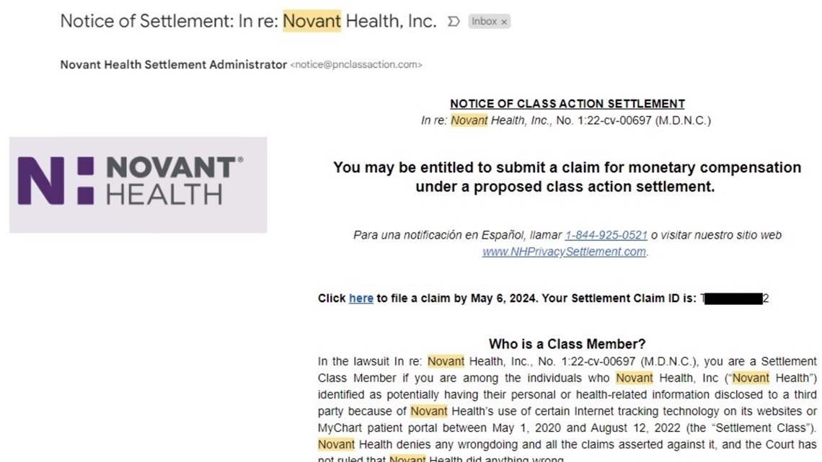The width and height of the screenshot is (822, 462).
Task: Click the Novant Health logo image
Action: (137, 185)
